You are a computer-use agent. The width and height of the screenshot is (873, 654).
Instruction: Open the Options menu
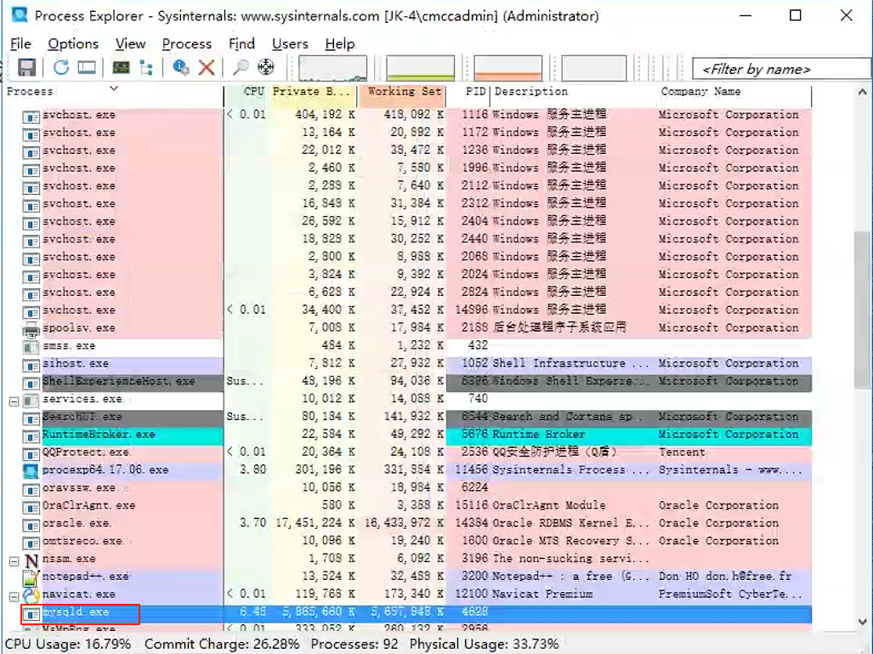tap(72, 43)
